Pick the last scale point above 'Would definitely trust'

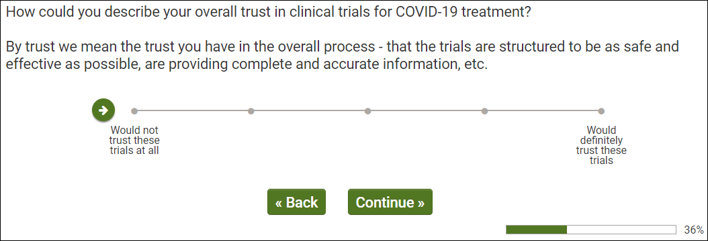click(601, 111)
